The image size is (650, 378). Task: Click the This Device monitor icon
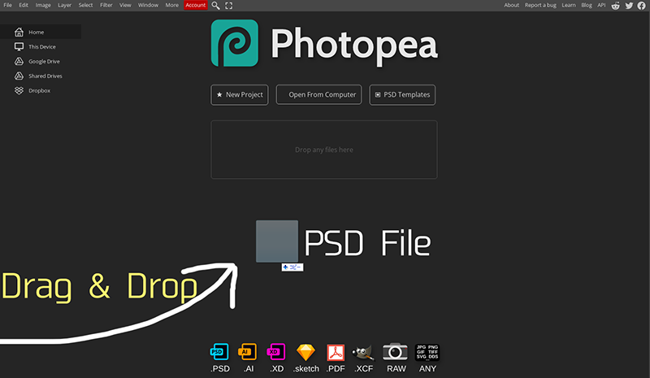coord(19,46)
